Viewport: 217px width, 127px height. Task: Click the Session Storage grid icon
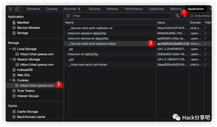[14, 59]
